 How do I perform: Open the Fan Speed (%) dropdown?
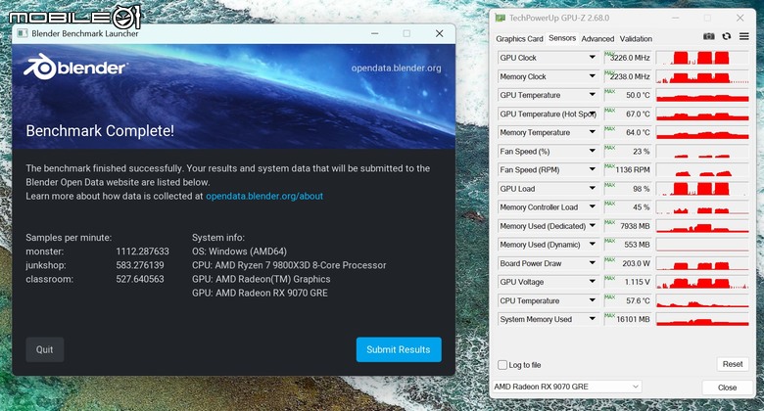pyautogui.click(x=592, y=151)
